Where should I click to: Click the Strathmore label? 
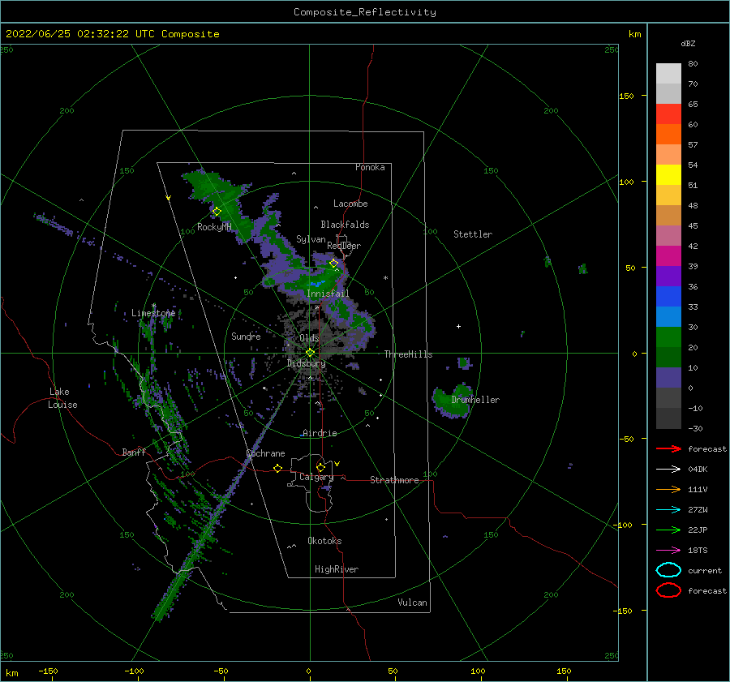(x=394, y=480)
